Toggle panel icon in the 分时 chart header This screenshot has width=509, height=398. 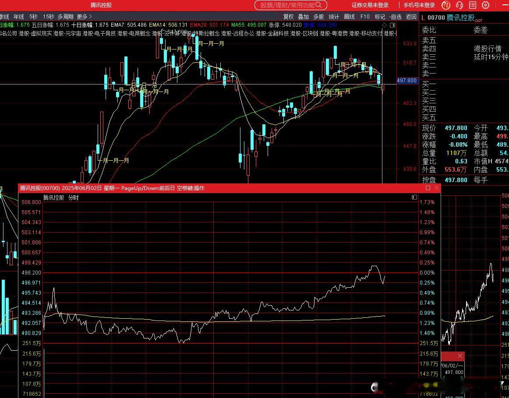pyautogui.click(x=414, y=197)
